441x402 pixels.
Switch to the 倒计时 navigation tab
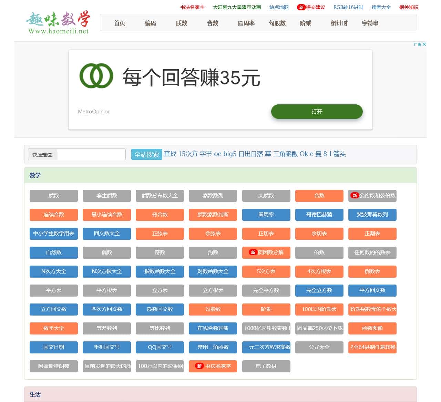coord(339,23)
